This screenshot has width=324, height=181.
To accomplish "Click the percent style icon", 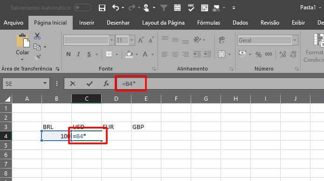I will click(258, 54).
